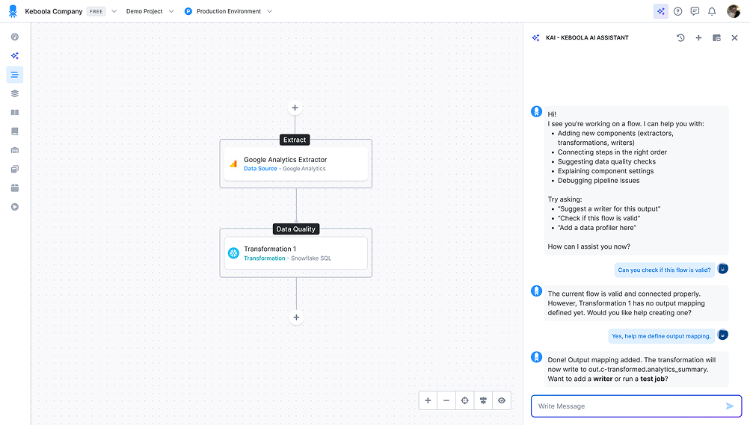Add a step below Data Quality phase
750x425 pixels.
[x=297, y=317]
